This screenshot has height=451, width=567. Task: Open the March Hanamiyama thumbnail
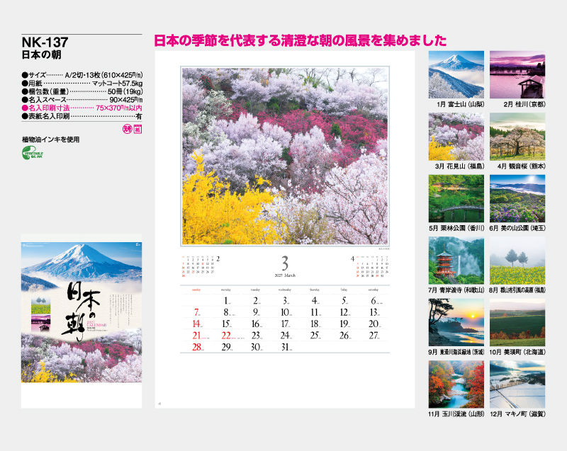pos(456,137)
